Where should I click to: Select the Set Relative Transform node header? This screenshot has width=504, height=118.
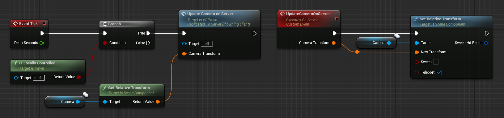click(451, 21)
